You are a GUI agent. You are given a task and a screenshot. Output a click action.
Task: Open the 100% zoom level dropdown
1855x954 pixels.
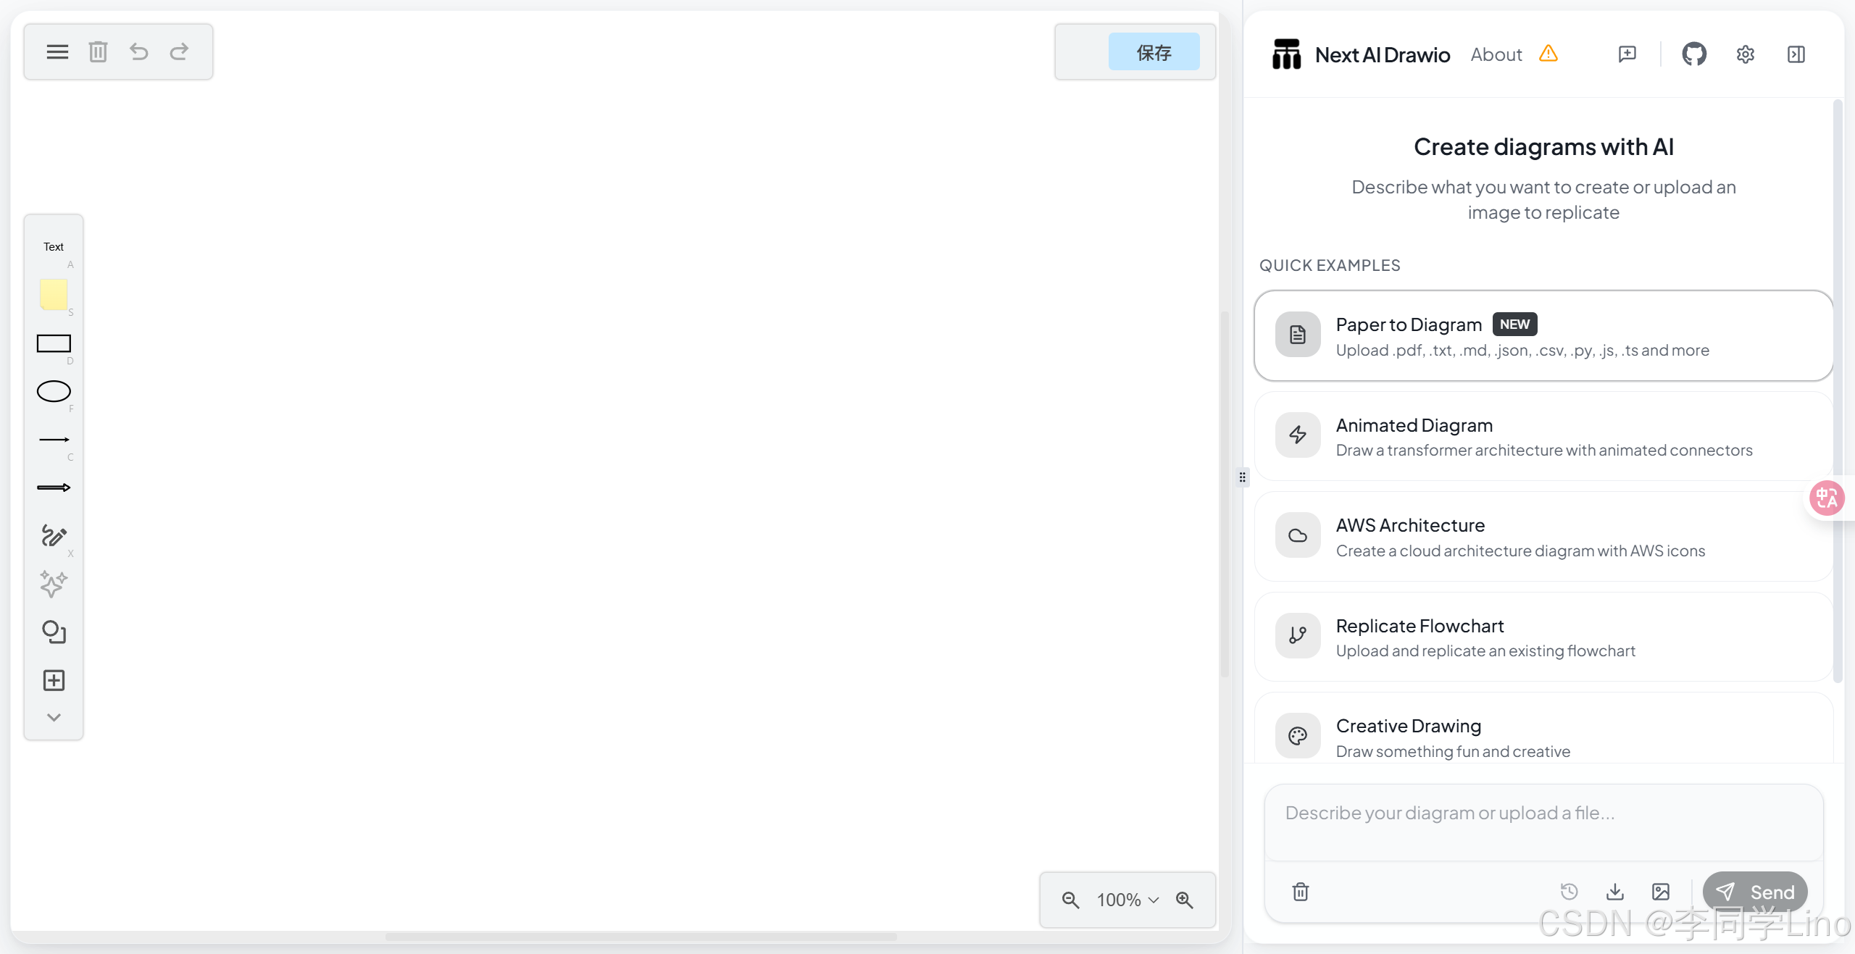pyautogui.click(x=1127, y=900)
